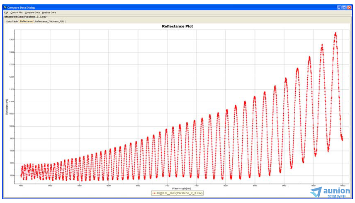Maximize the Compare Data Dialog window
Viewport: 355px width, 203px height.
344,7
